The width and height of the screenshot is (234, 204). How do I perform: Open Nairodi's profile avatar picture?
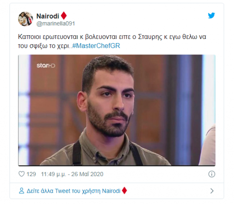click(25, 19)
